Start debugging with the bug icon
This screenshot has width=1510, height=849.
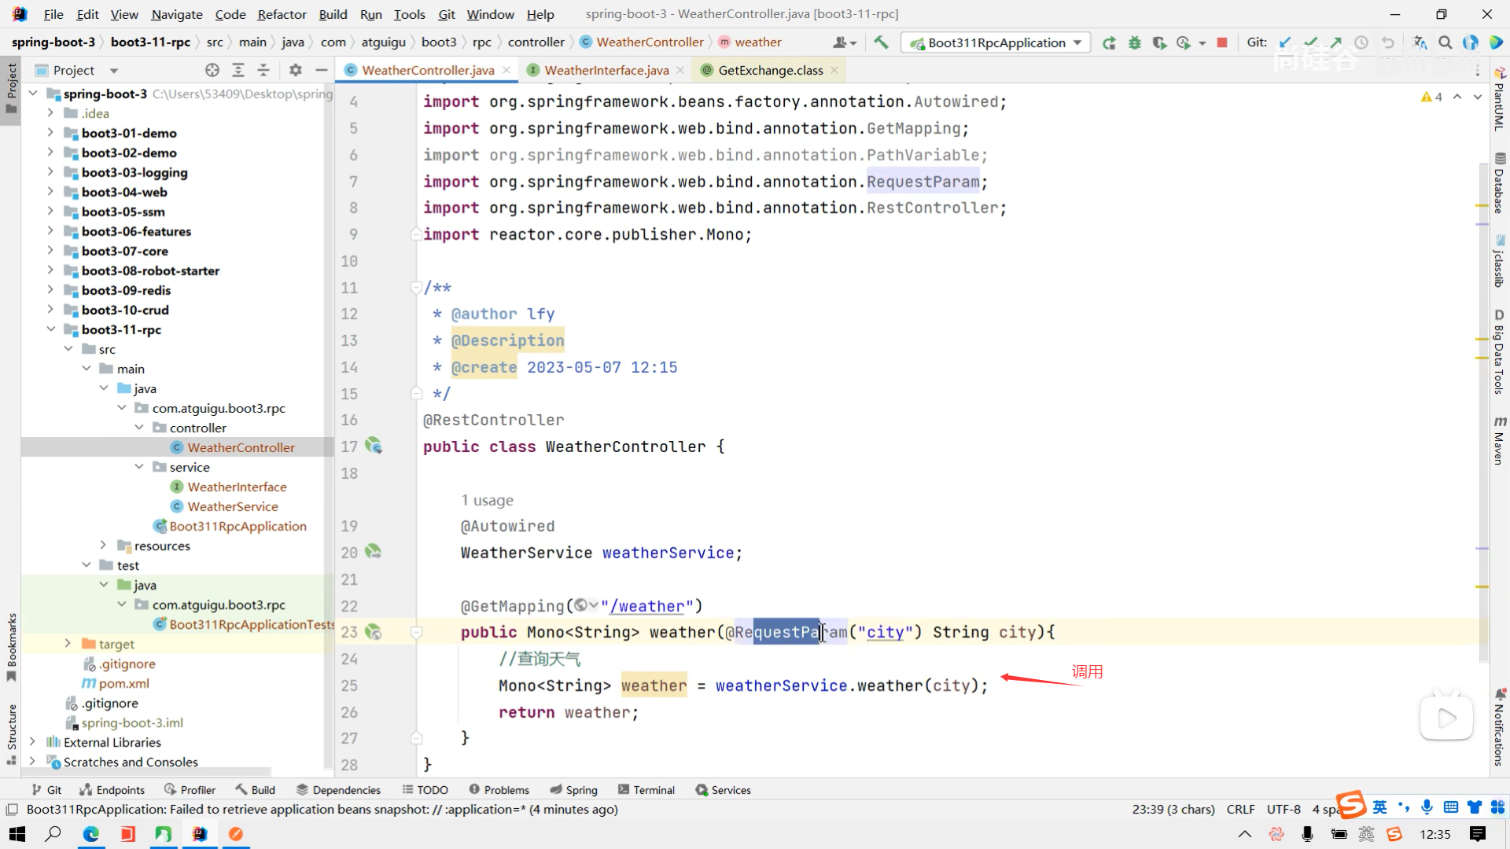1134,42
